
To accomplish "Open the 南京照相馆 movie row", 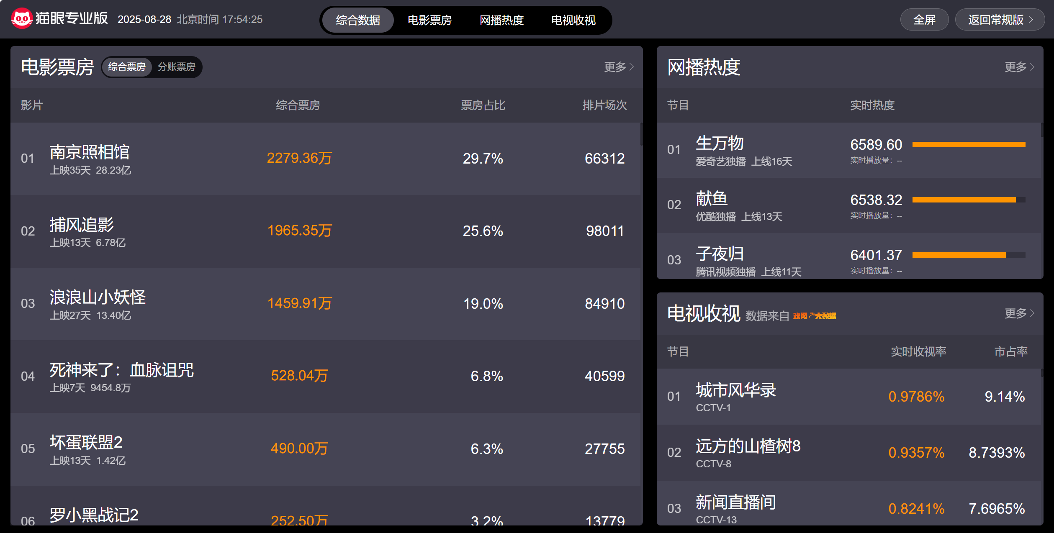I will coord(90,152).
